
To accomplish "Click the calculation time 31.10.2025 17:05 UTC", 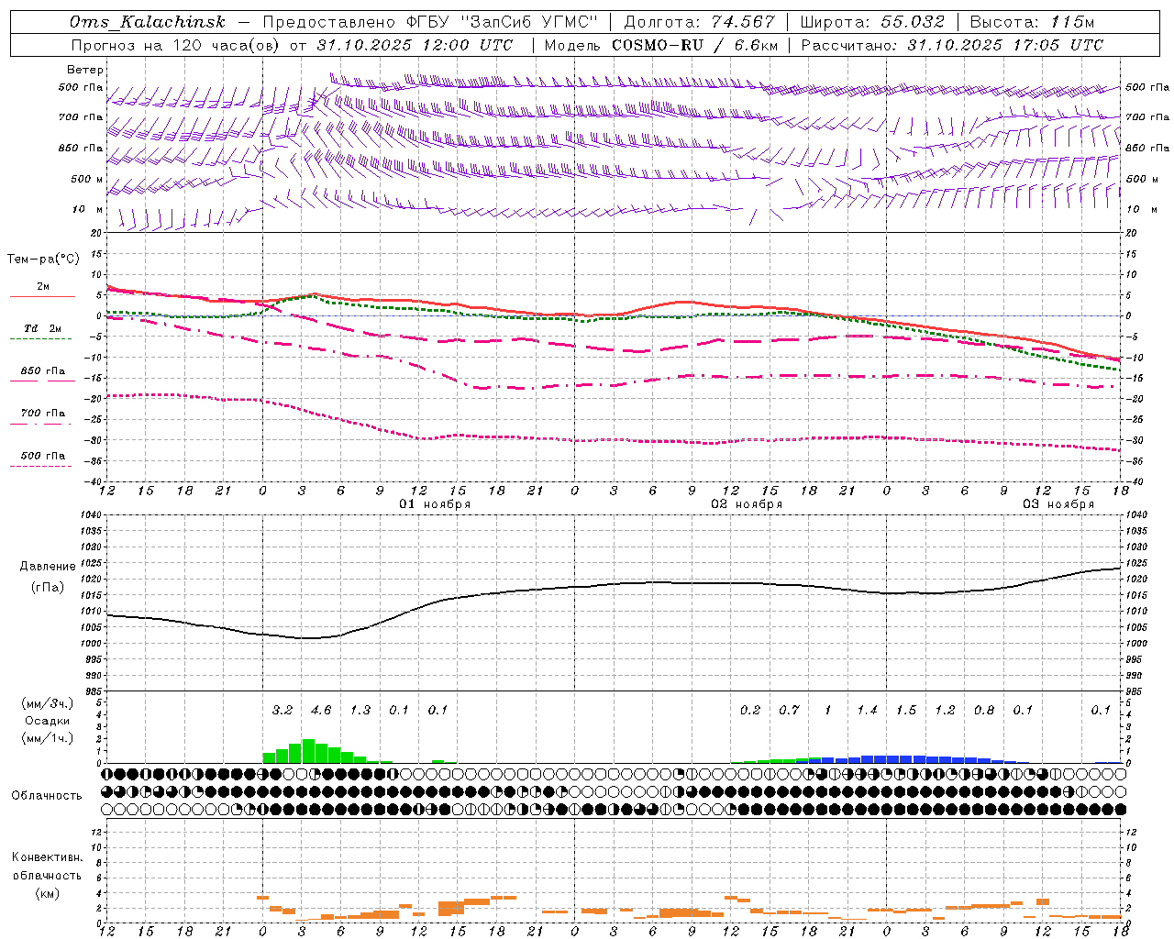I will coord(1005,45).
